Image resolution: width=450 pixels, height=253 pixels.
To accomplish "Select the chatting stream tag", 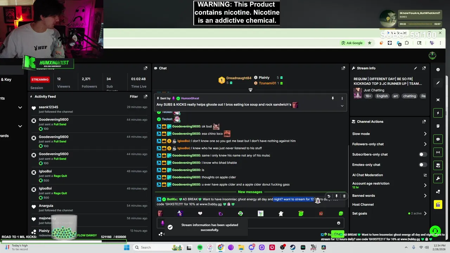I will click(x=409, y=96).
